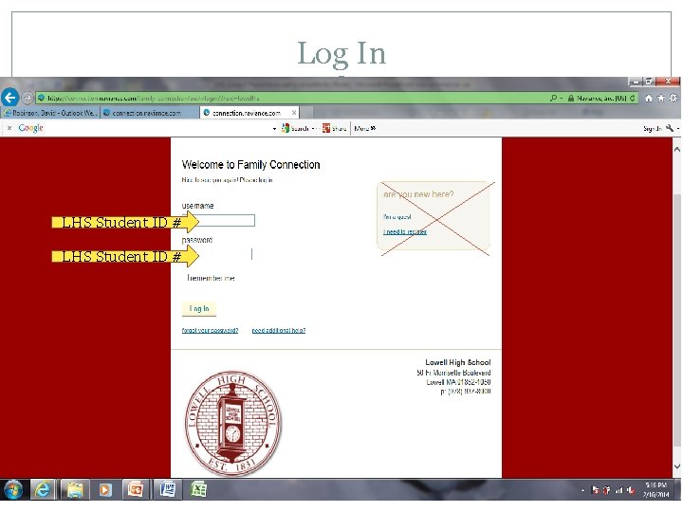Click the Welcome to Family Connection heading
Image resolution: width=683 pixels, height=512 pixels.
[x=250, y=165]
